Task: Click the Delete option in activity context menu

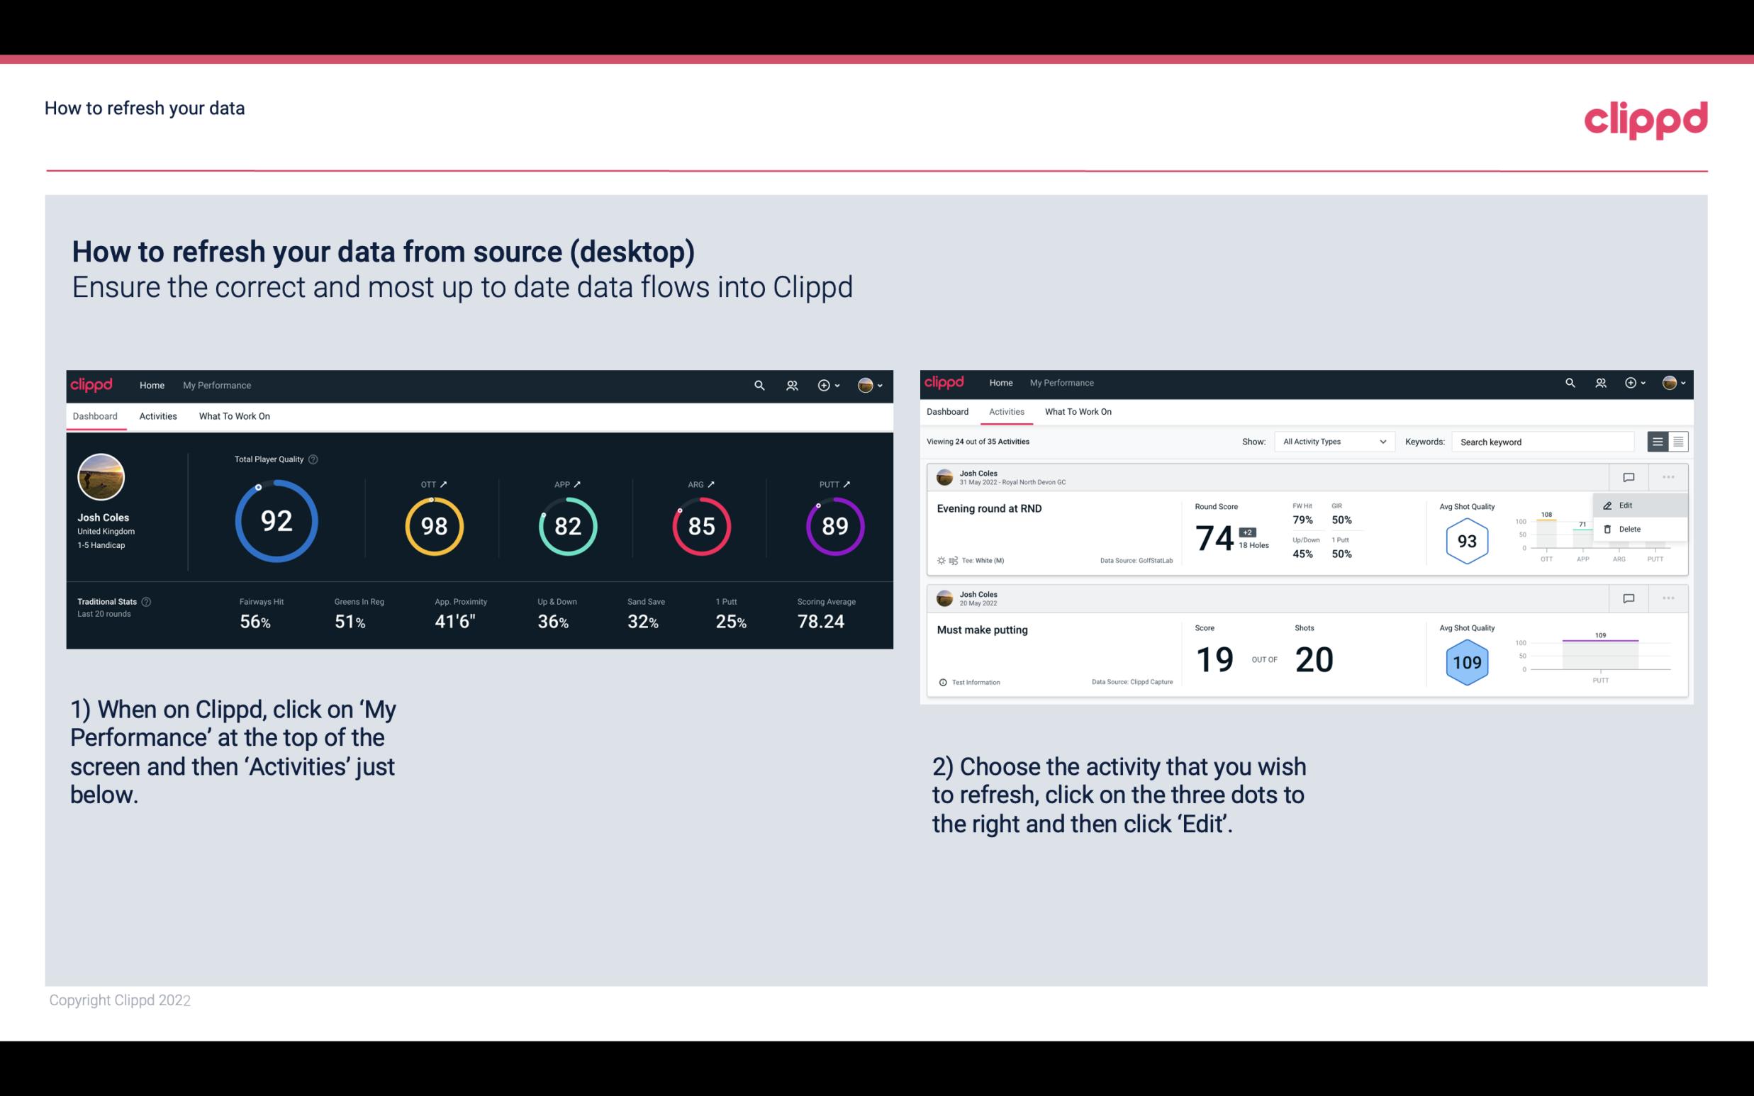Action: [1630, 528]
